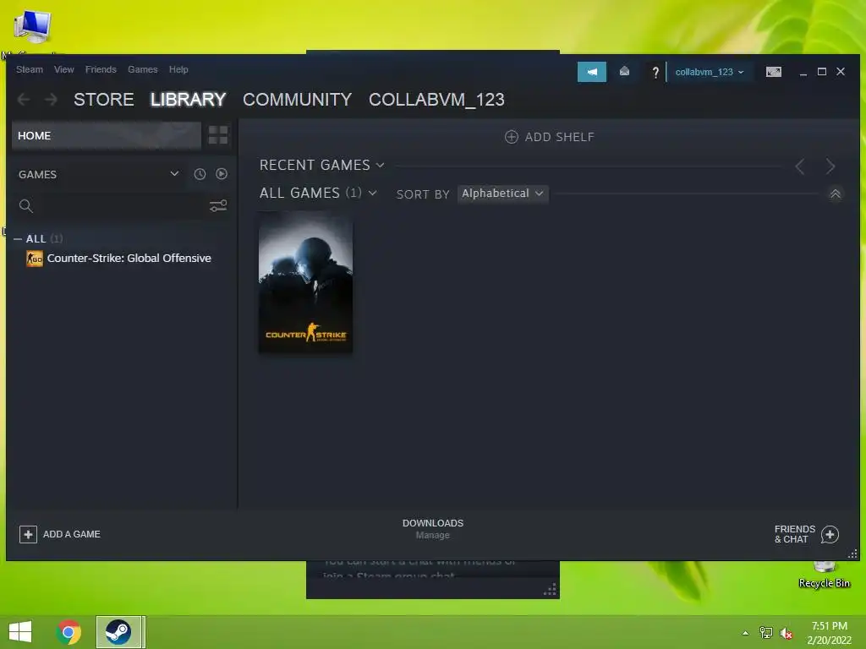Click the back navigation arrow

click(x=24, y=100)
